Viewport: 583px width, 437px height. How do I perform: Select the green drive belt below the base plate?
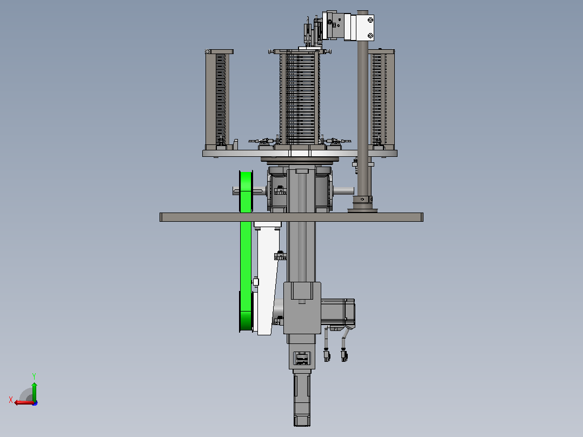click(x=246, y=266)
